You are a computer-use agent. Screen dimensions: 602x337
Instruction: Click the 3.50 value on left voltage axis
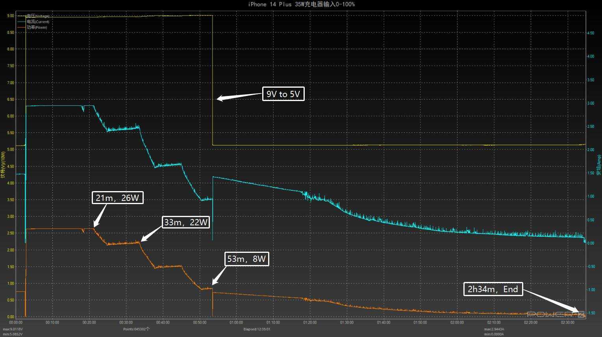point(10,200)
